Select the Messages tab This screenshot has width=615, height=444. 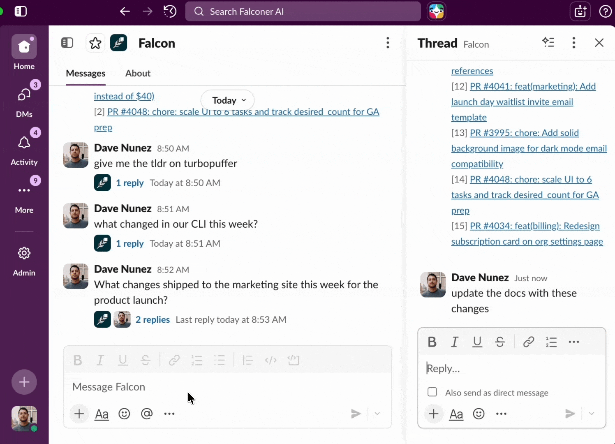86,73
